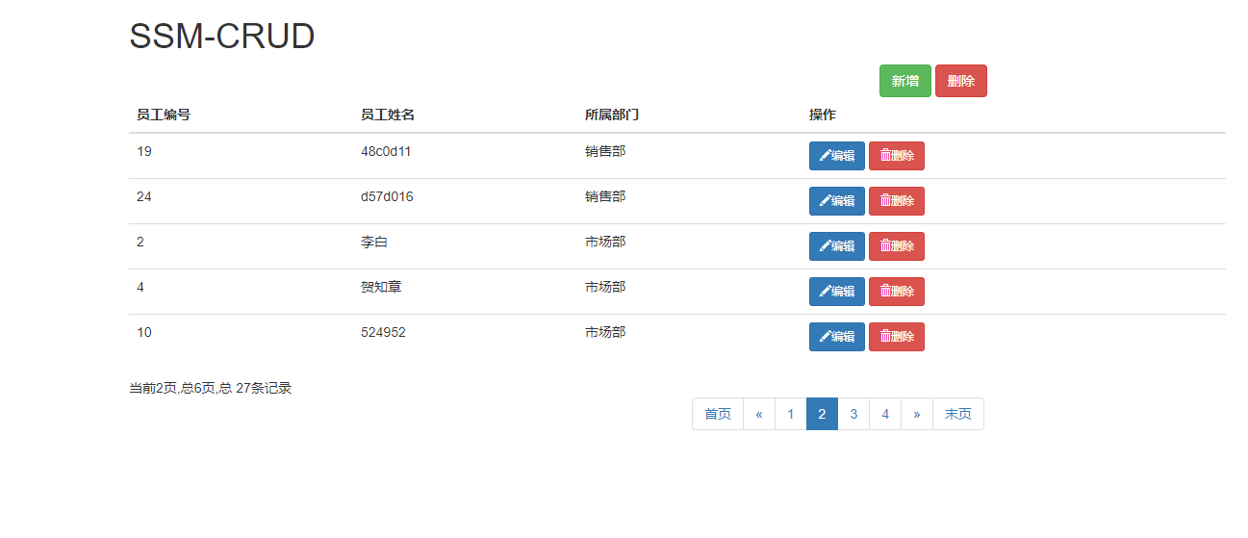Click the 员工姓名 column header
The image size is (1248, 538).
pyautogui.click(x=388, y=115)
